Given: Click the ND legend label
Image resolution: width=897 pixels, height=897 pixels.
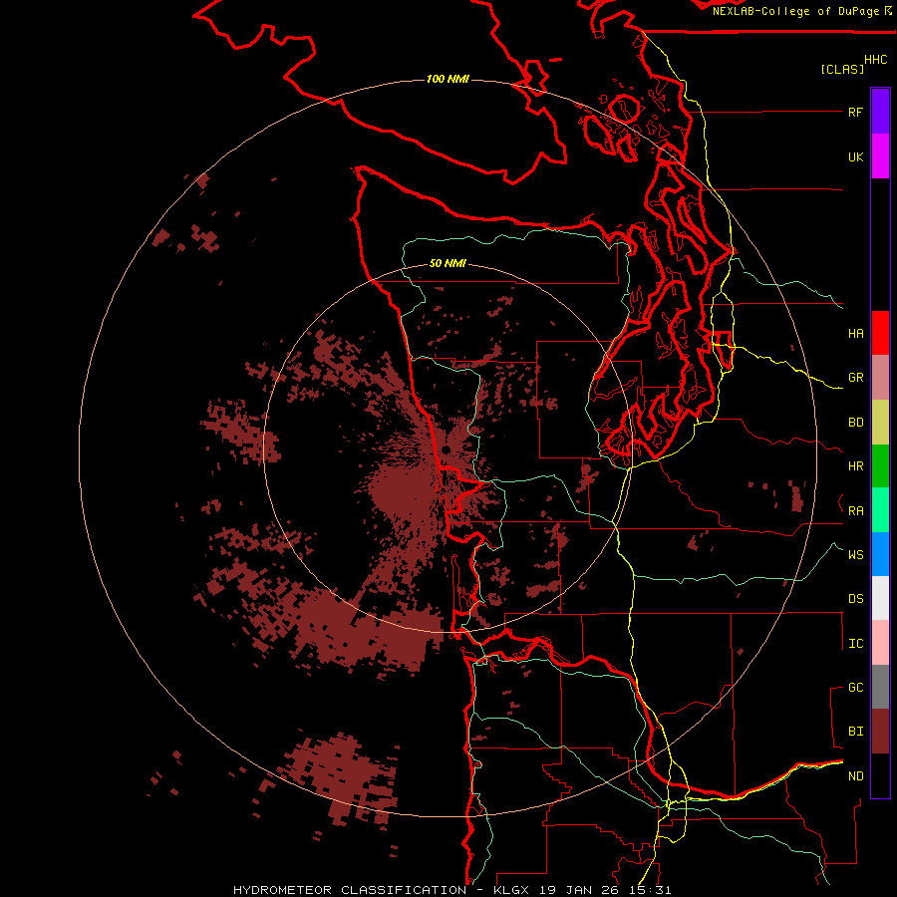Looking at the screenshot, I should pos(855,775).
